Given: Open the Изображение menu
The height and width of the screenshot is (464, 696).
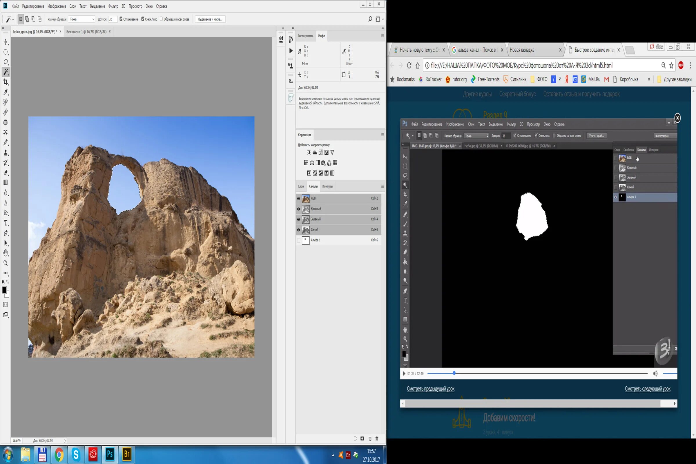Looking at the screenshot, I should pyautogui.click(x=57, y=6).
